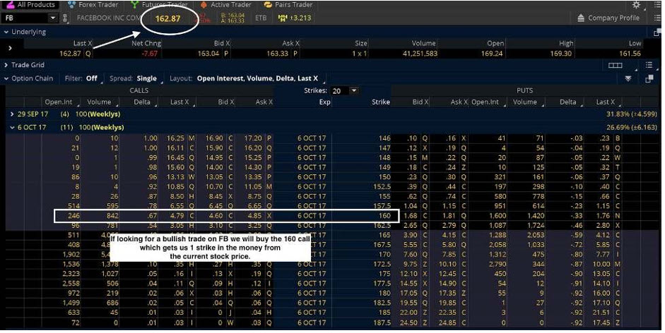
Task: Click the calls Delta column header
Action: pyautogui.click(x=141, y=102)
